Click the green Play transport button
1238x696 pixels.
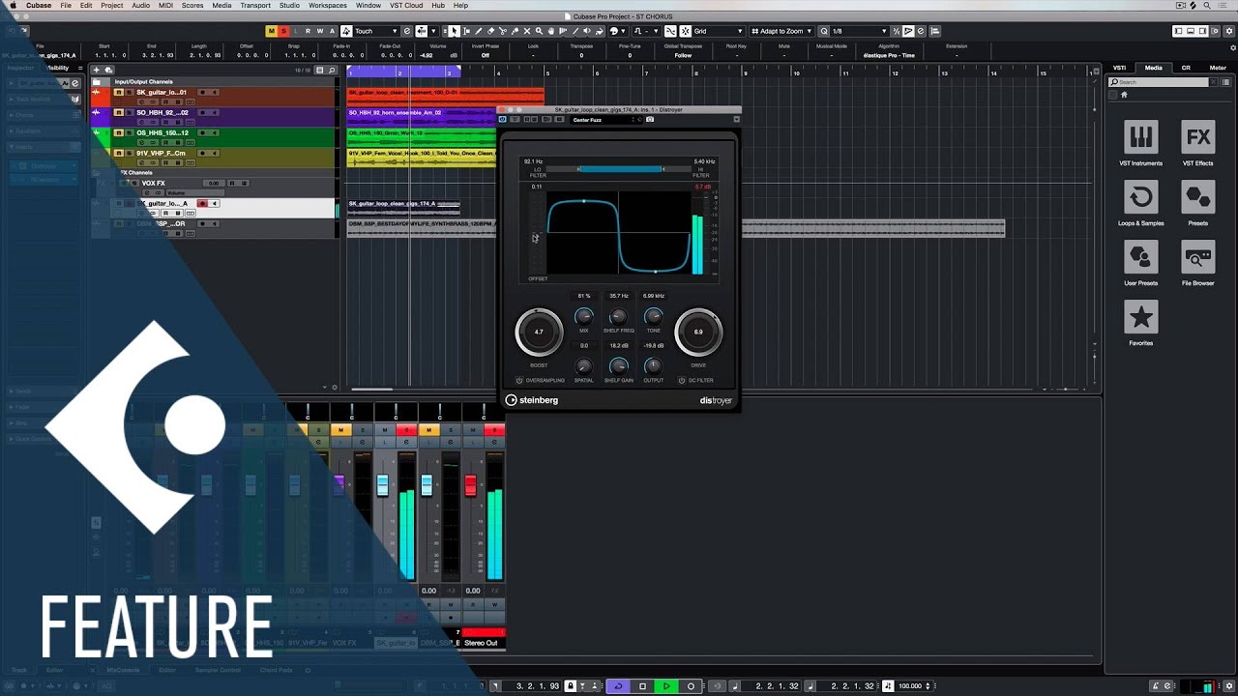pos(666,686)
